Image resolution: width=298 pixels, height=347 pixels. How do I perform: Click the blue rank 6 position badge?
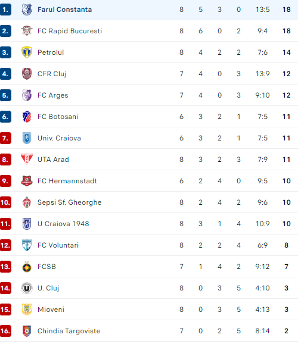[x=5, y=117]
